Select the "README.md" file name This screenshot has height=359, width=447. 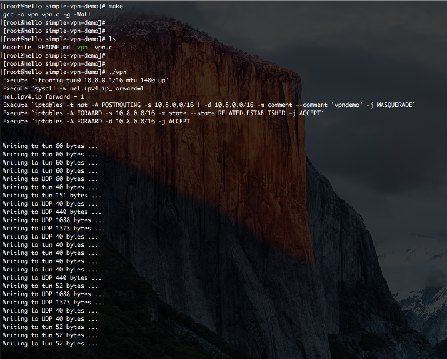tap(54, 47)
